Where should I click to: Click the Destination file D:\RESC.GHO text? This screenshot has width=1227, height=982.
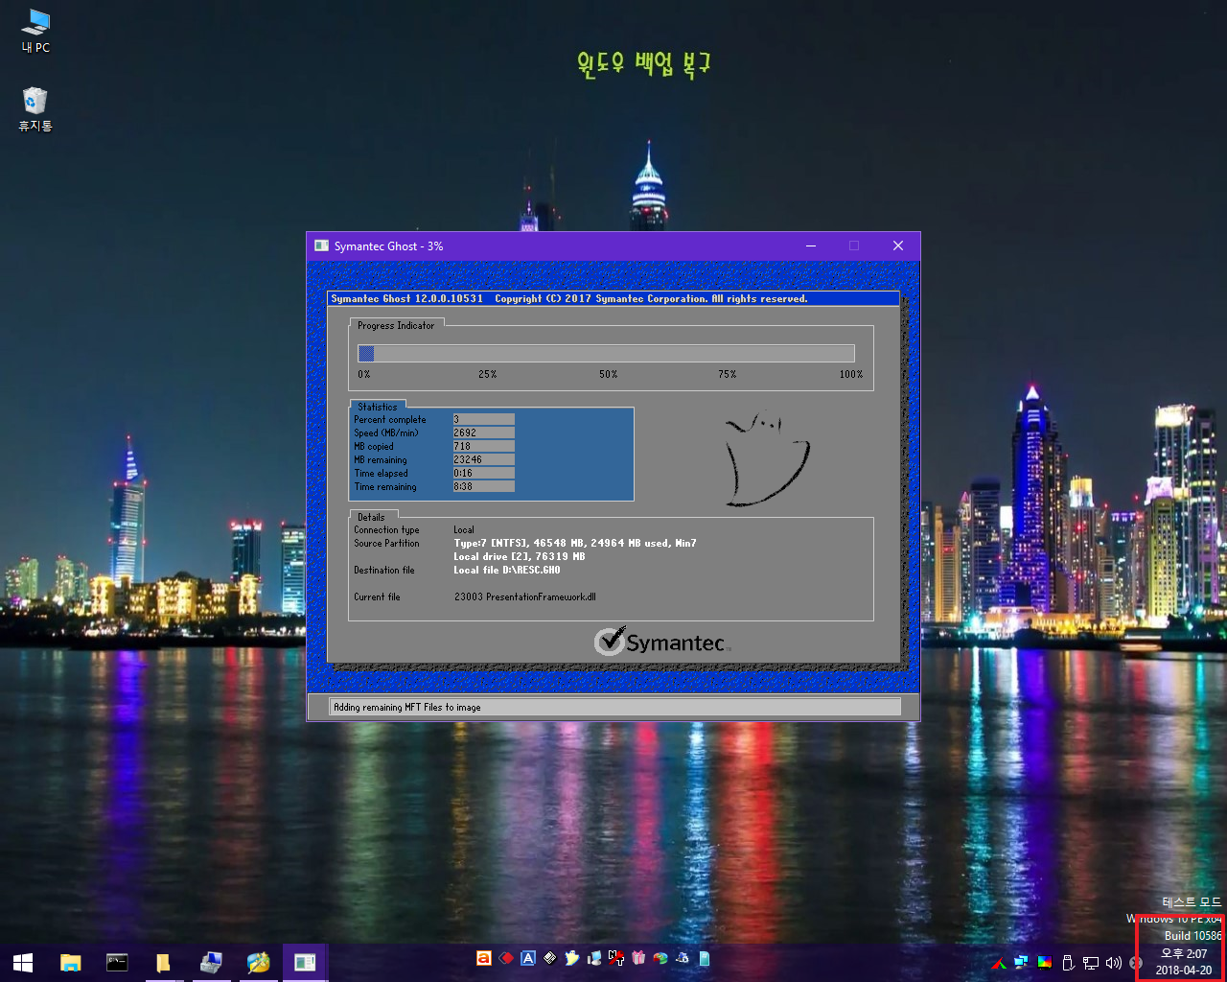[507, 570]
